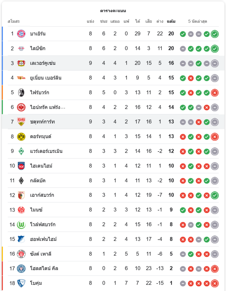
Task: Click the Eintracht Frankfurt eagle crest
Action: (x=21, y=107)
